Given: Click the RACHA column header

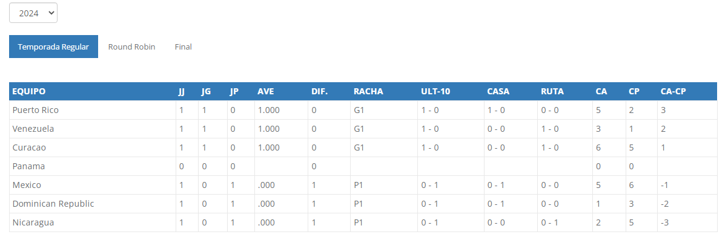Looking at the screenshot, I should tap(368, 91).
